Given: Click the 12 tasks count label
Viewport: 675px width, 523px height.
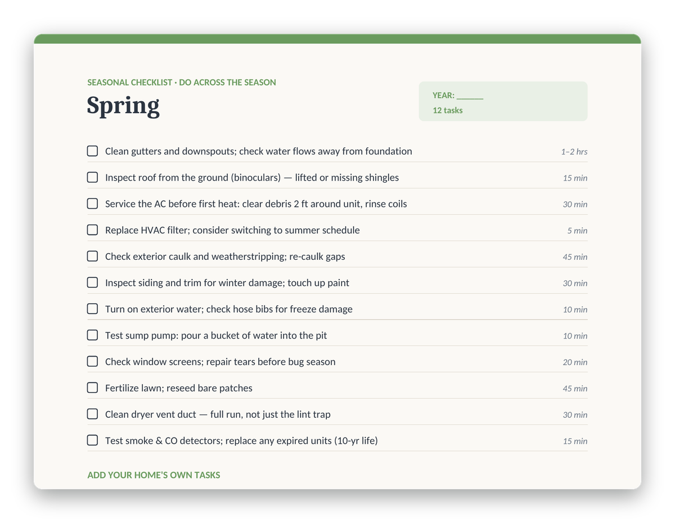Looking at the screenshot, I should pyautogui.click(x=448, y=110).
